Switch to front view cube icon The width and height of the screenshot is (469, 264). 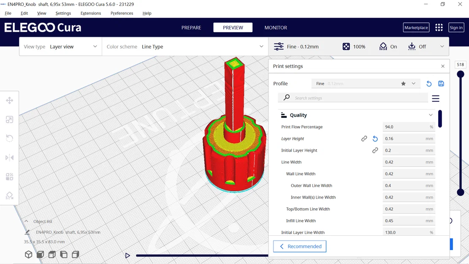click(40, 254)
